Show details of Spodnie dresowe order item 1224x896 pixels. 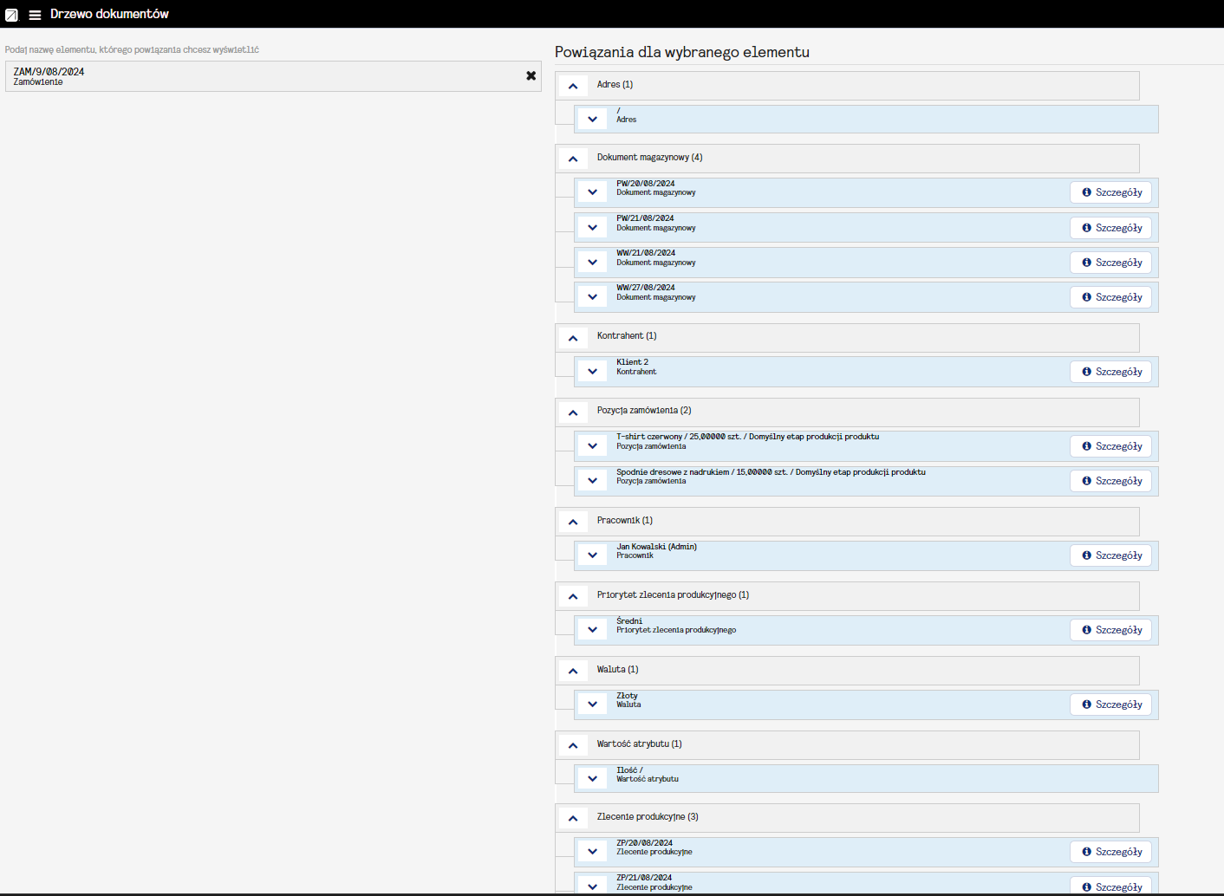[x=1110, y=481]
